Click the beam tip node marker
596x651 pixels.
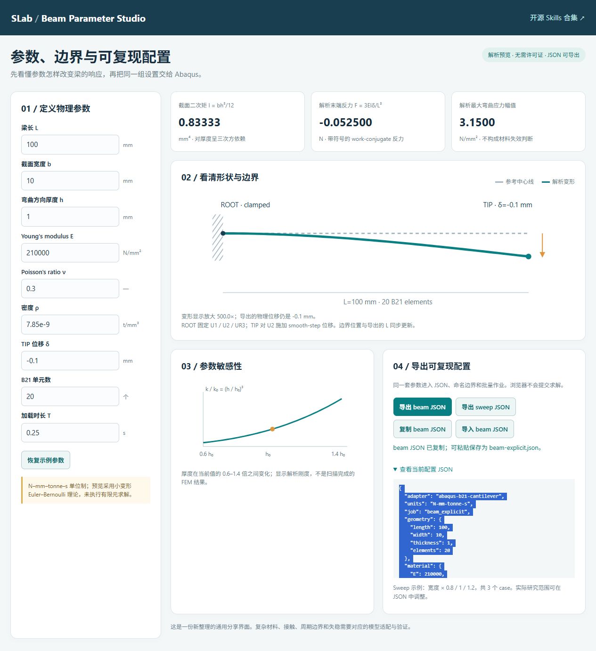[529, 257]
